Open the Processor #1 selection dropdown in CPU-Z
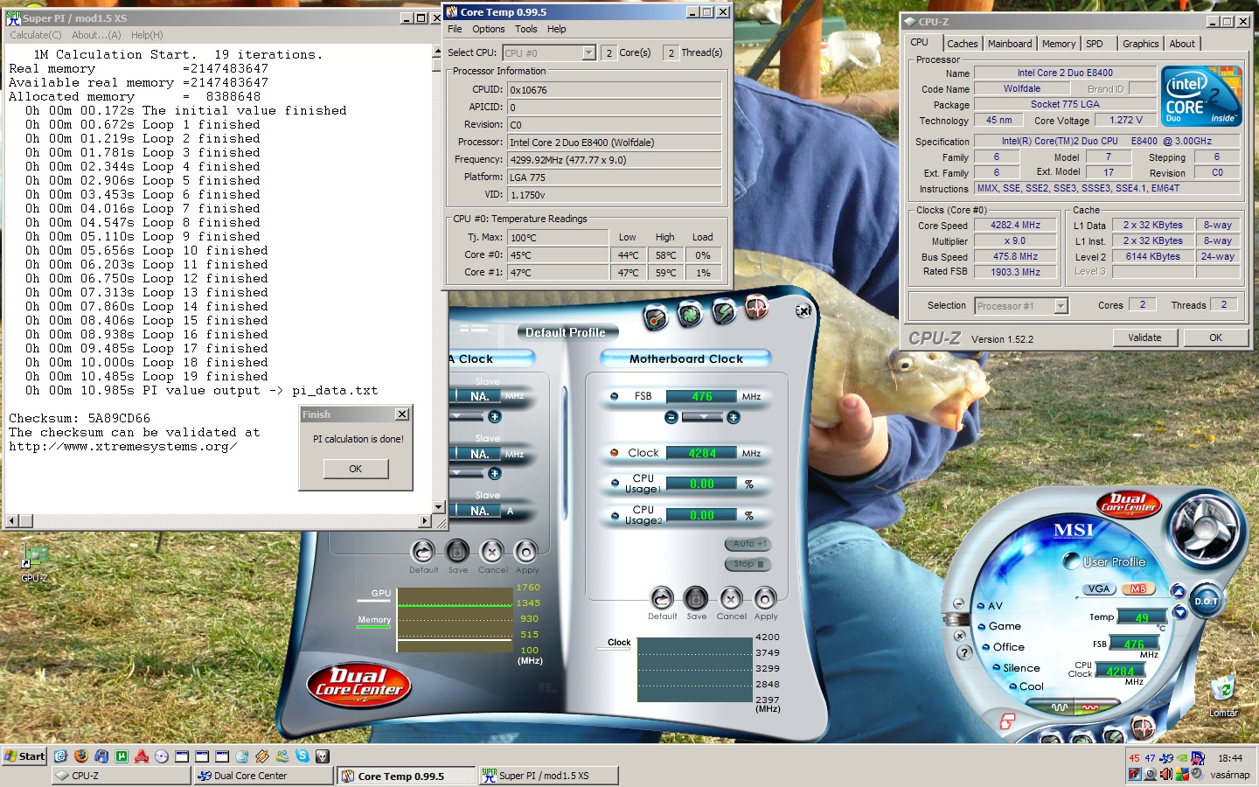The image size is (1259, 787). click(x=1061, y=306)
